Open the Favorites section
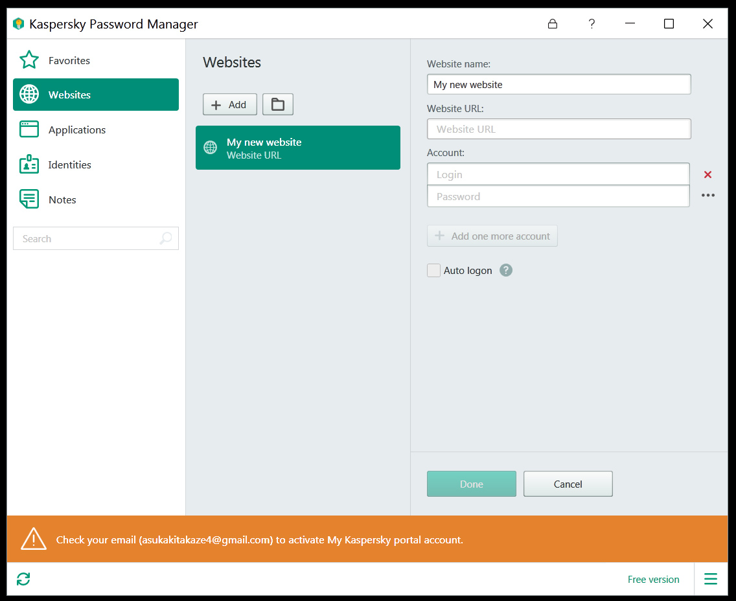 96,60
